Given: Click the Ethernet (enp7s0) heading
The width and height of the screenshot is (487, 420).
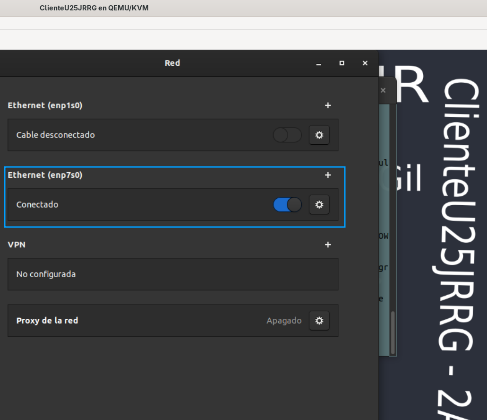Looking at the screenshot, I should click(x=45, y=175).
